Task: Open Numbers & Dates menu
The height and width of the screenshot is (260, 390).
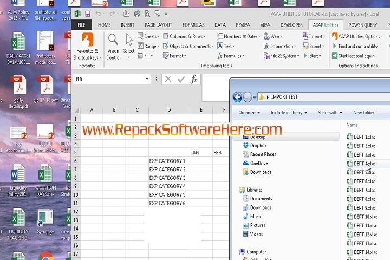Action: [238, 36]
